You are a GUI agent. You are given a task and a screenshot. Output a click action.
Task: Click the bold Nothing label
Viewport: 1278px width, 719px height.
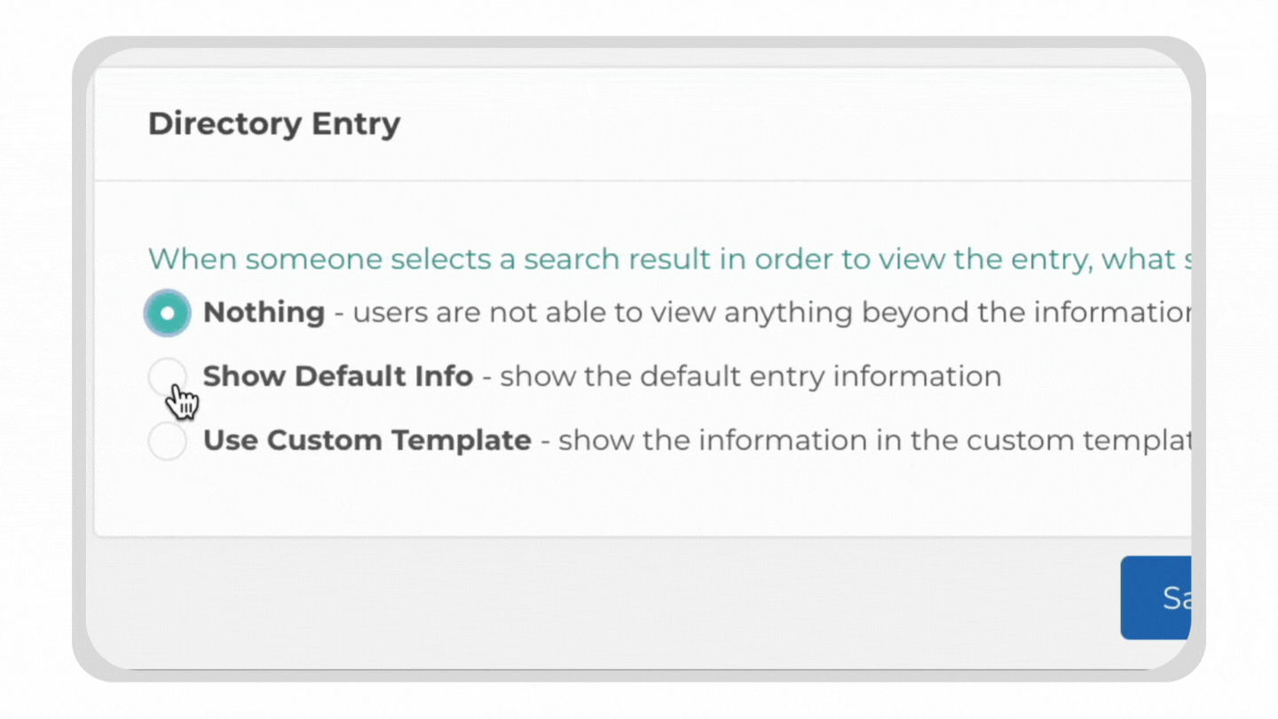264,312
